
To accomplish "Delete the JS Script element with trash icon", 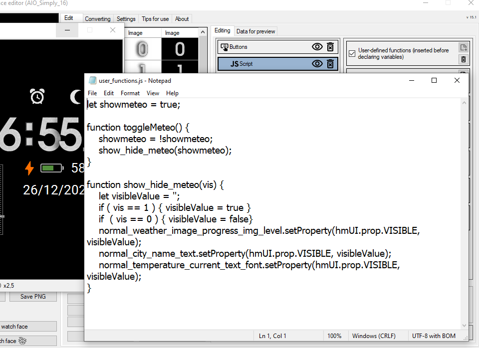I will coord(330,63).
